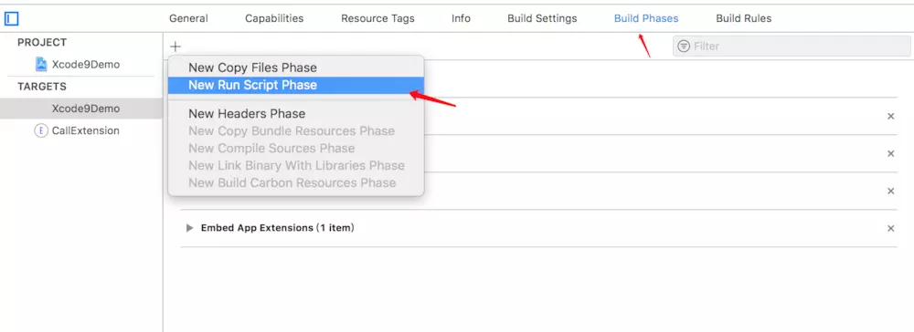The height and width of the screenshot is (332, 914).
Task: Switch to the Build Settings tab
Action: pyautogui.click(x=542, y=18)
